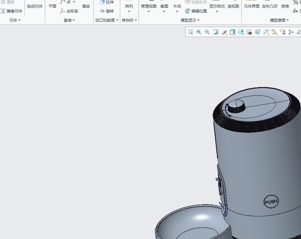Click the 发布几何 button
The width and height of the screenshot is (301, 239).
269,6
